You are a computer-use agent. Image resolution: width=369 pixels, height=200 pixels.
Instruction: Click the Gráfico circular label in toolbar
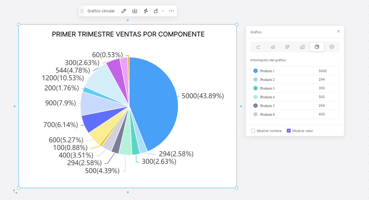(101, 11)
